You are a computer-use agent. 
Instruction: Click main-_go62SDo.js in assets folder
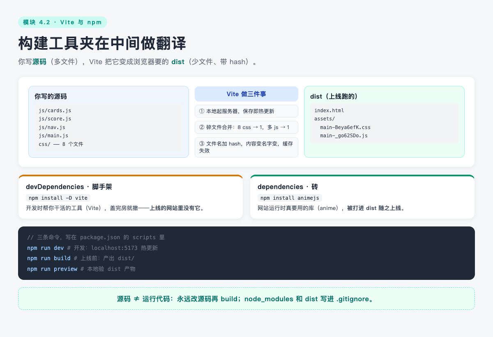[344, 136]
